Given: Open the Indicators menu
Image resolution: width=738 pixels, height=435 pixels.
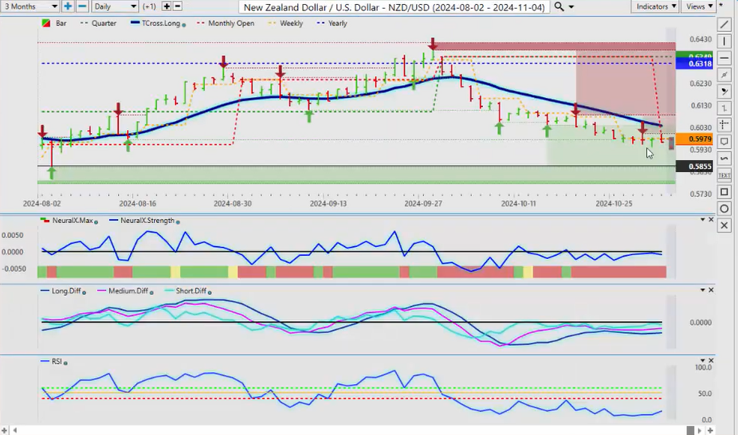Looking at the screenshot, I should [x=655, y=6].
